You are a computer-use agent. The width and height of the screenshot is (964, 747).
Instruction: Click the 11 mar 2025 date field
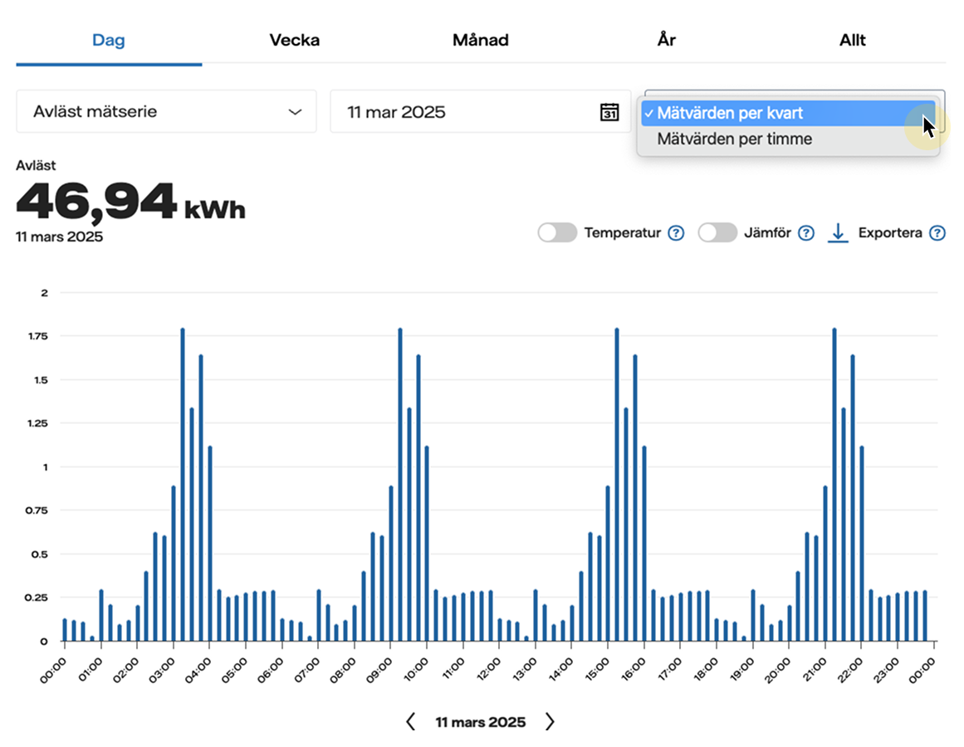tap(465, 112)
